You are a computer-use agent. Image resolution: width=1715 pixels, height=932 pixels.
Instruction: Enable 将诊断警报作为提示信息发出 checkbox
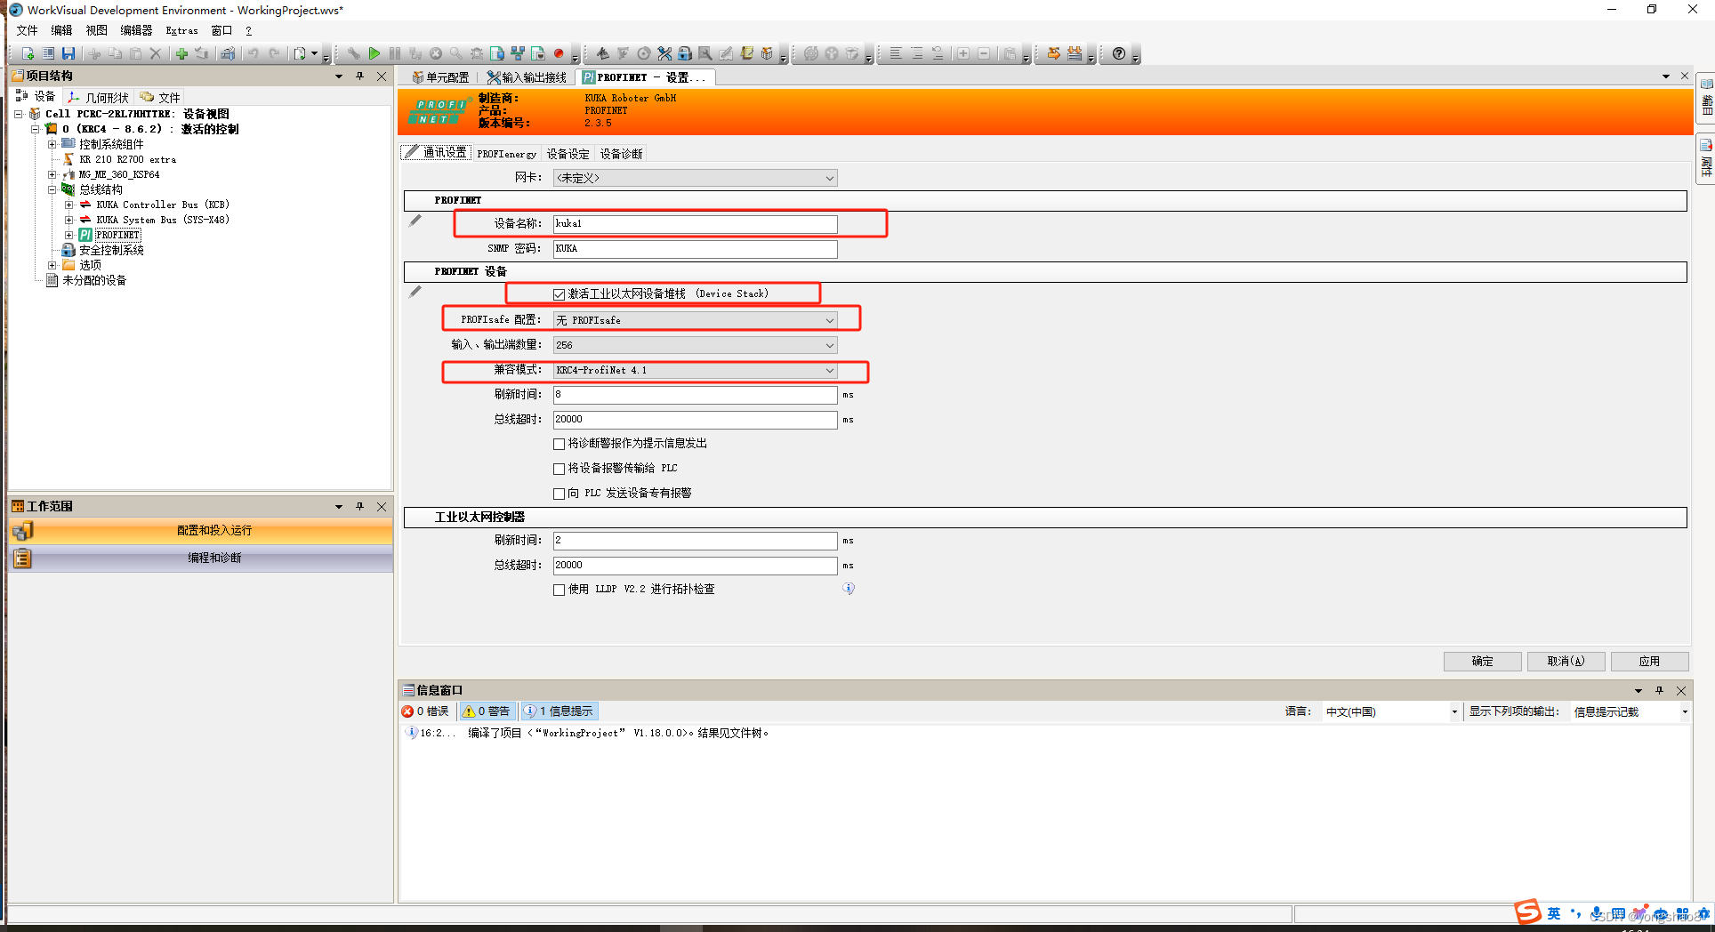click(559, 444)
